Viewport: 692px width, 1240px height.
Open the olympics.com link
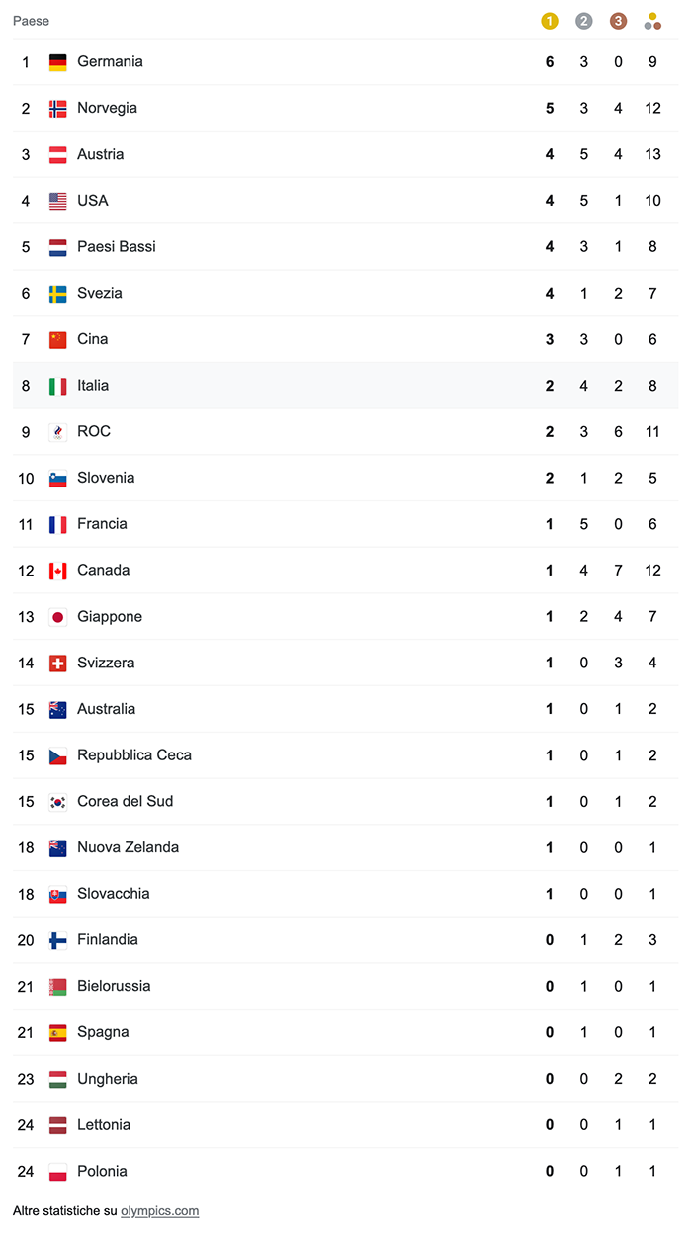click(160, 1211)
